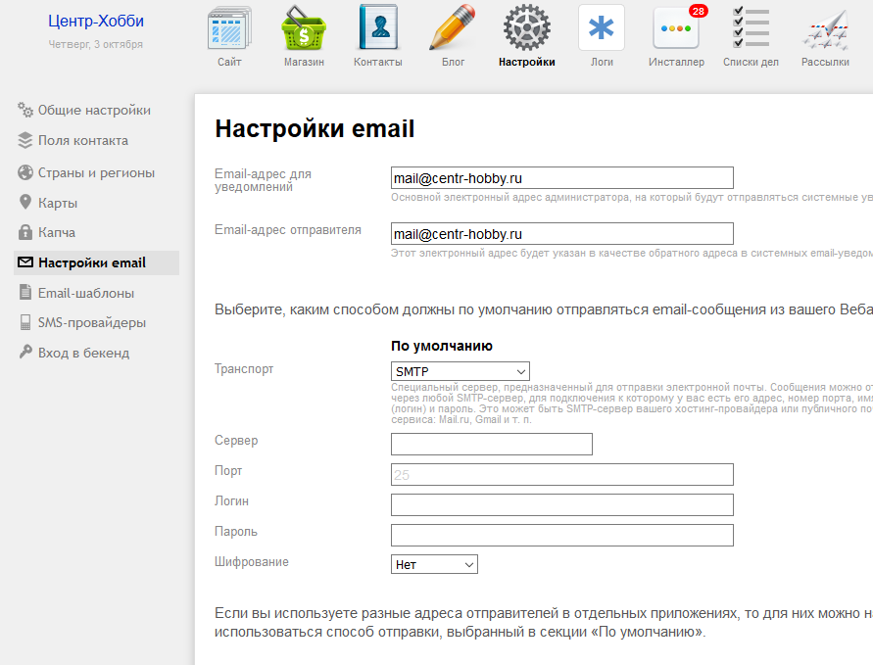Open the Рассылки mailing icon
This screenshot has width=873, height=665.
click(x=825, y=29)
